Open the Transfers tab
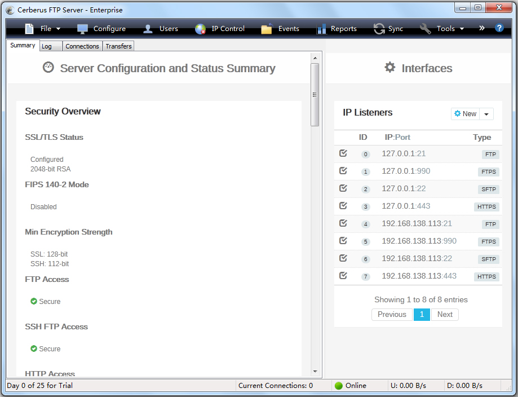This screenshot has height=397, width=518. 118,46
